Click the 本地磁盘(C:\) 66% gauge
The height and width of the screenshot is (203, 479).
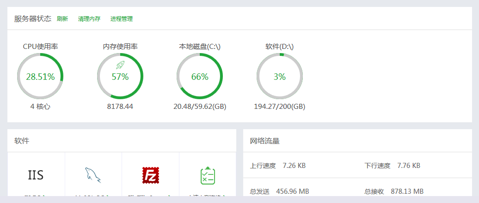point(200,76)
